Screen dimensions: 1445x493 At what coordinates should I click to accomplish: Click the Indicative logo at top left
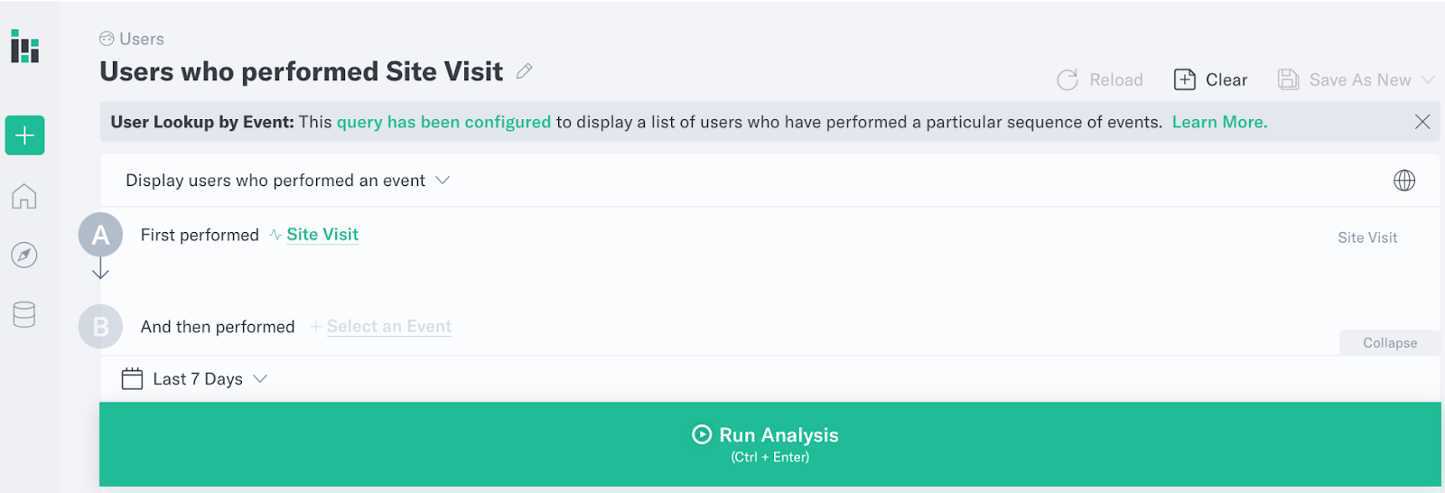point(24,46)
